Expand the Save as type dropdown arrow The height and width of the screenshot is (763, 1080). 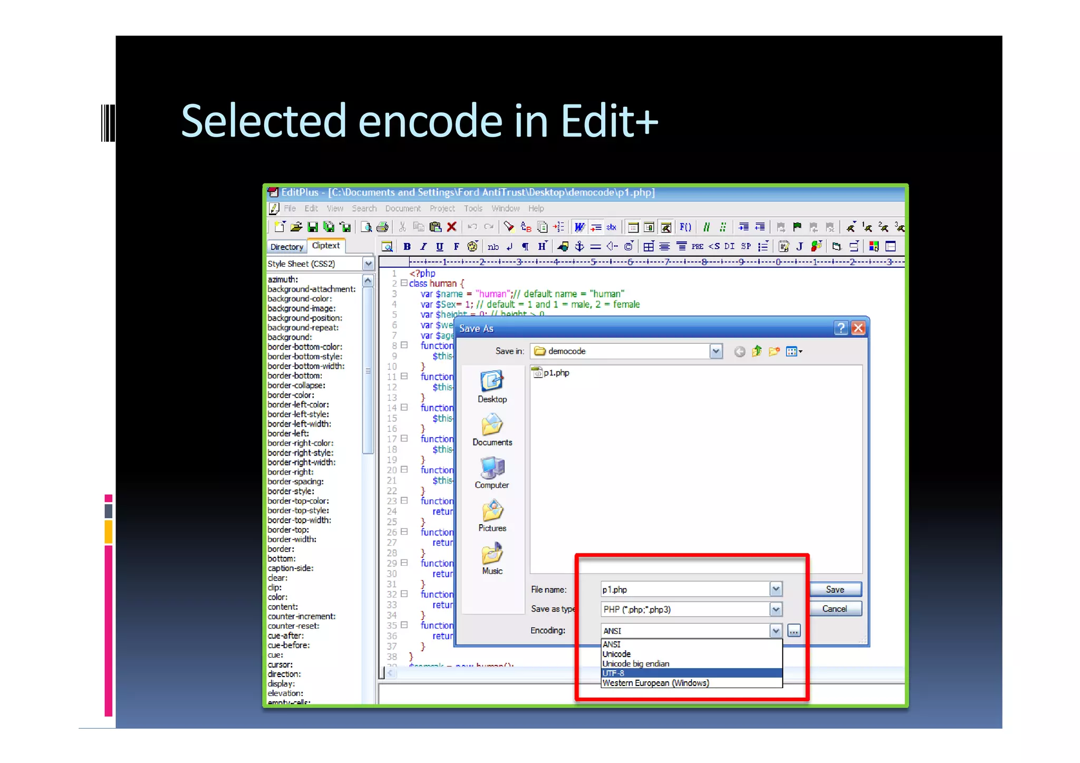pos(776,610)
